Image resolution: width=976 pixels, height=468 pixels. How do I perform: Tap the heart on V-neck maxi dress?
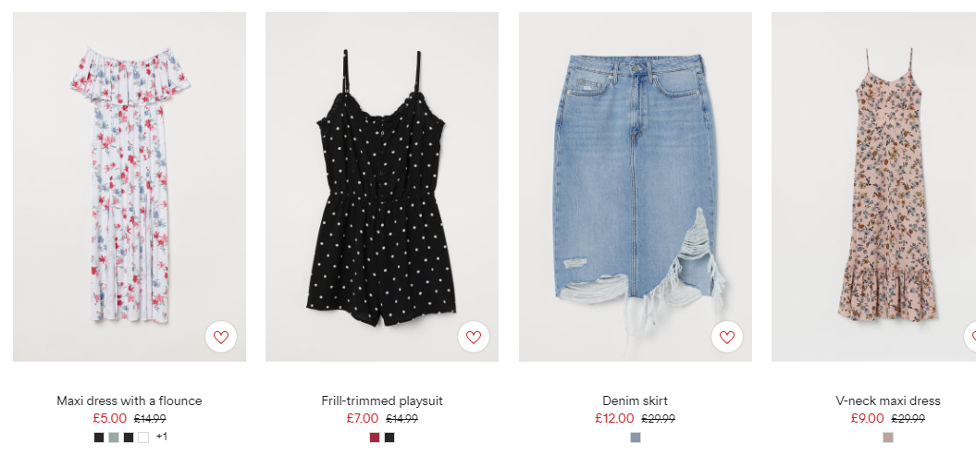(x=971, y=337)
